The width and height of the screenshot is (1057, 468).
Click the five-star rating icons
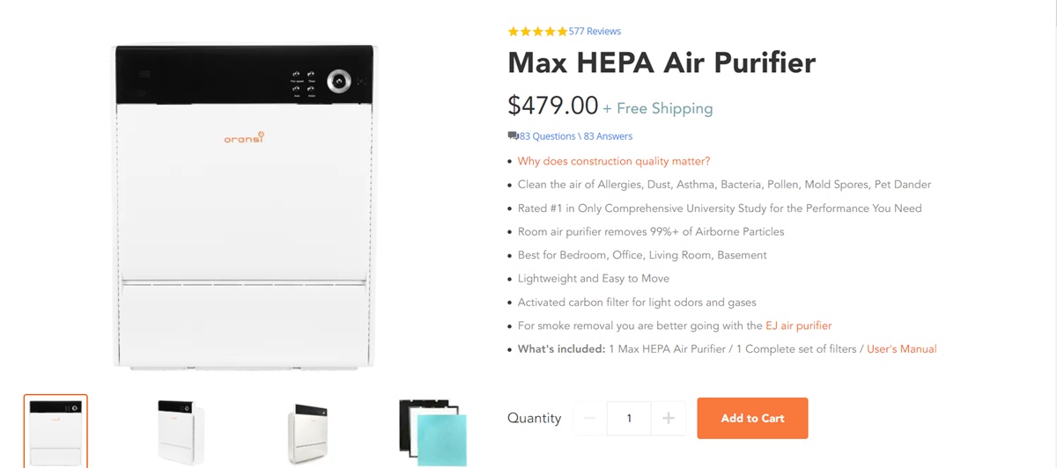pos(537,32)
